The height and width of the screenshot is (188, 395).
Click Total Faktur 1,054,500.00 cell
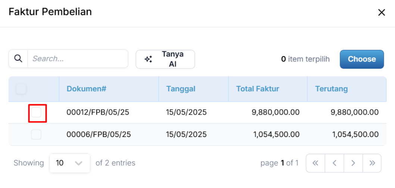[x=276, y=134]
